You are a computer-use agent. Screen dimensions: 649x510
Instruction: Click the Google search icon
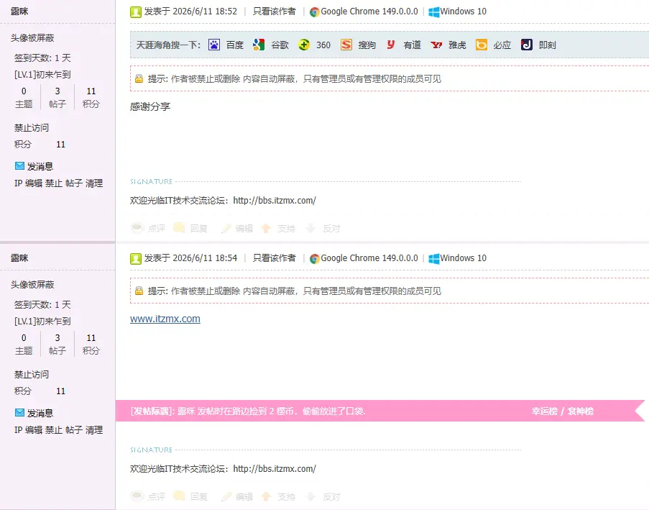pos(259,45)
